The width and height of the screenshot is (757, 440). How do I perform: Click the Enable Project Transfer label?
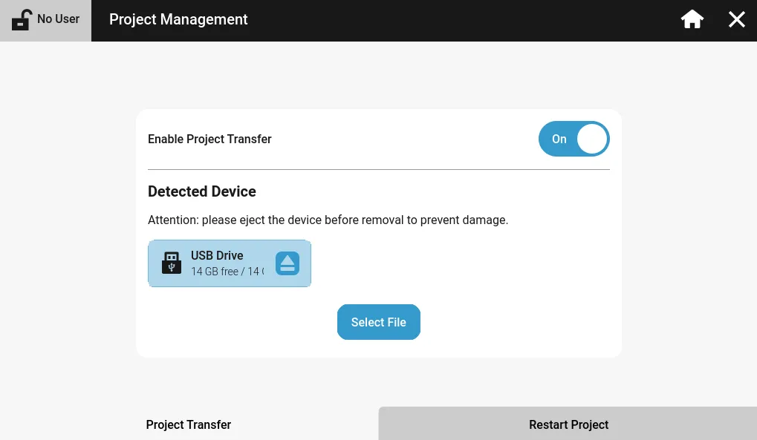pyautogui.click(x=209, y=139)
